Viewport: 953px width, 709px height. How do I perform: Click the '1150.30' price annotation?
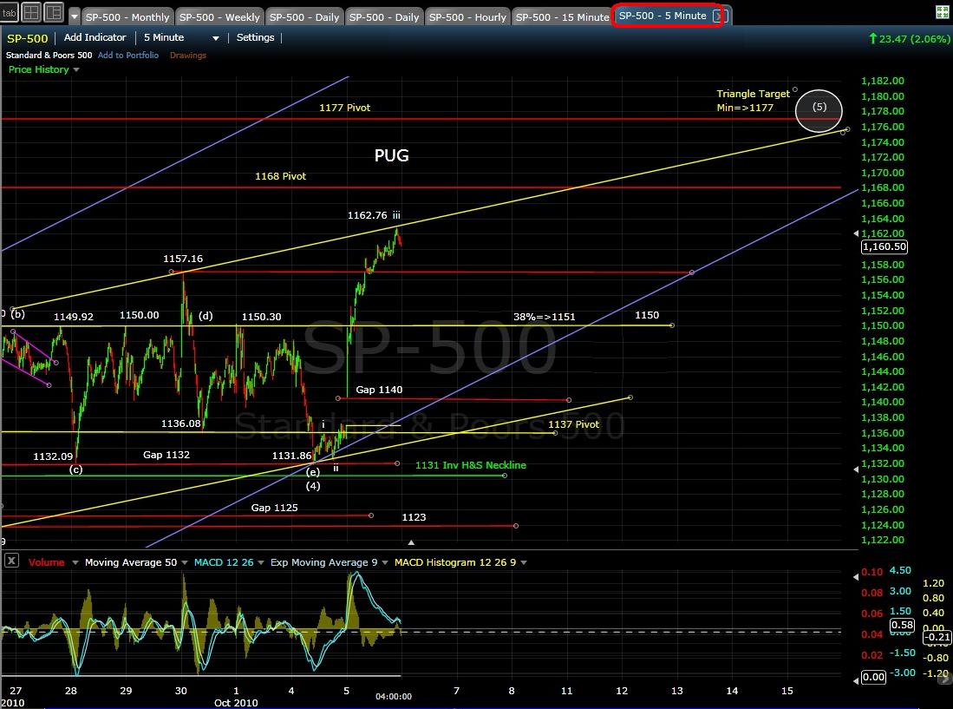[x=261, y=317]
